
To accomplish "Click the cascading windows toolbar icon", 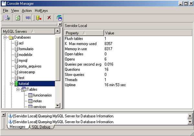I will pos(59,18).
